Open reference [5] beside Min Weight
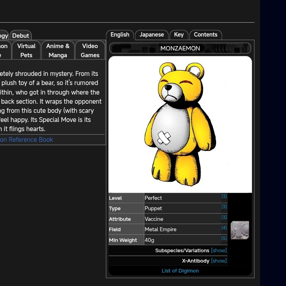This screenshot has height=286, width=286. pos(224,238)
